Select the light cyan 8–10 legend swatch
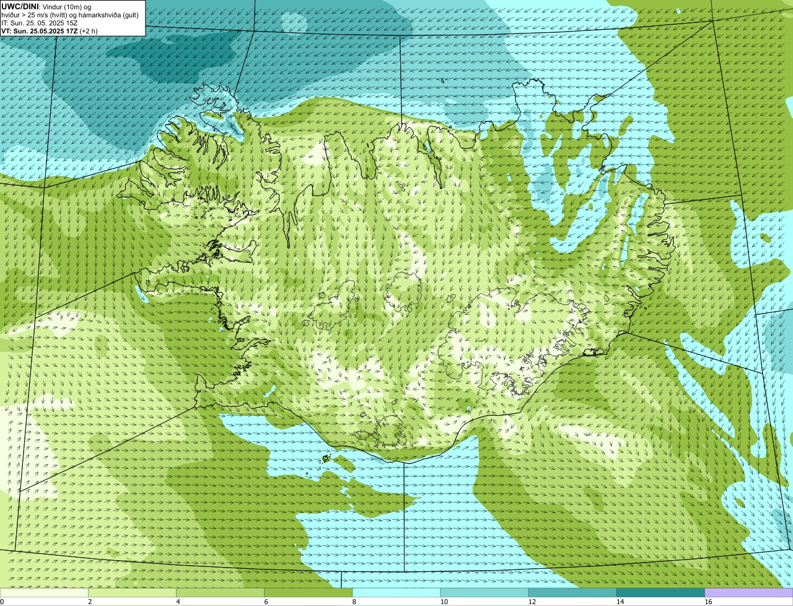Image resolution: width=793 pixels, height=606 pixels. (x=396, y=593)
